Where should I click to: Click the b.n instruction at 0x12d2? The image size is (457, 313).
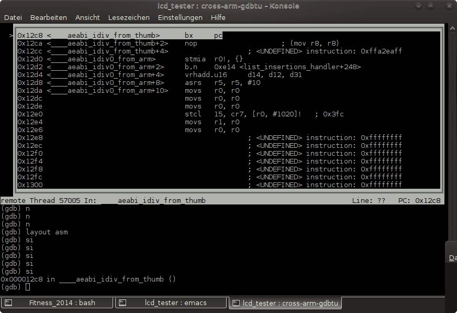click(x=273, y=67)
